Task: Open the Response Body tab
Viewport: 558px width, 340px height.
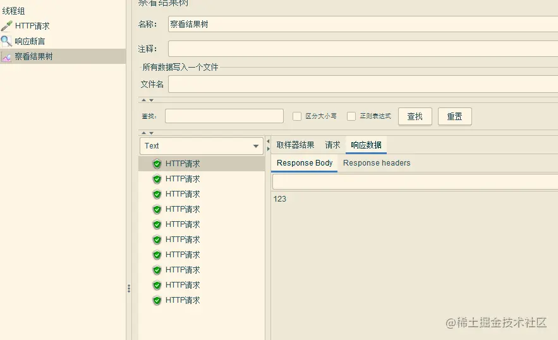Action: [305, 163]
